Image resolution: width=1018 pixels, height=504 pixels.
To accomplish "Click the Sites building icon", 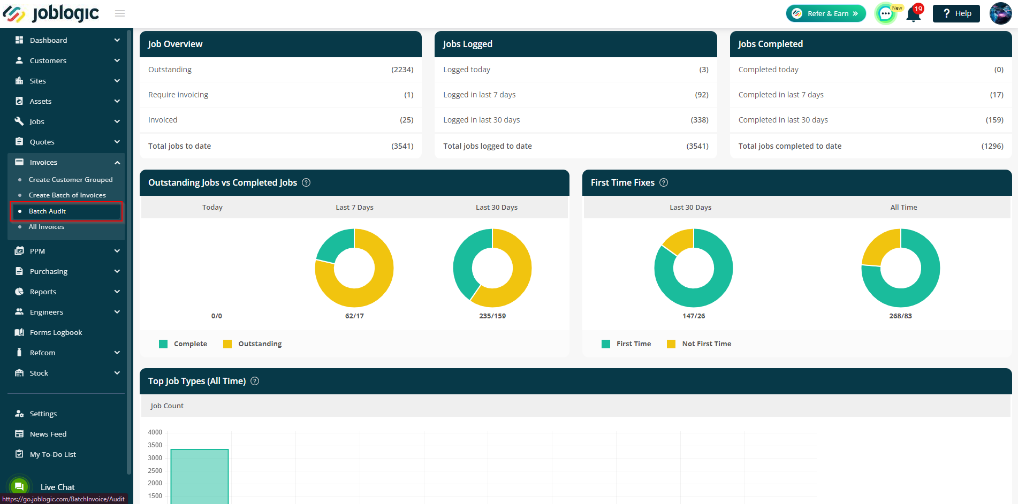I will pyautogui.click(x=19, y=81).
